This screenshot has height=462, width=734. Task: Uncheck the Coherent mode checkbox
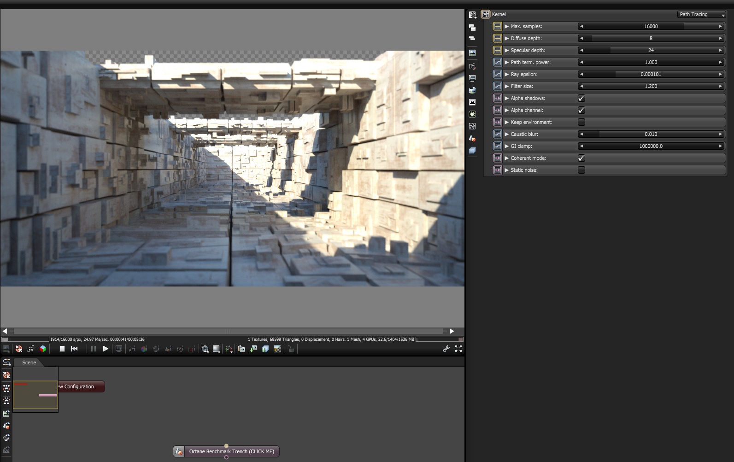[x=581, y=158]
